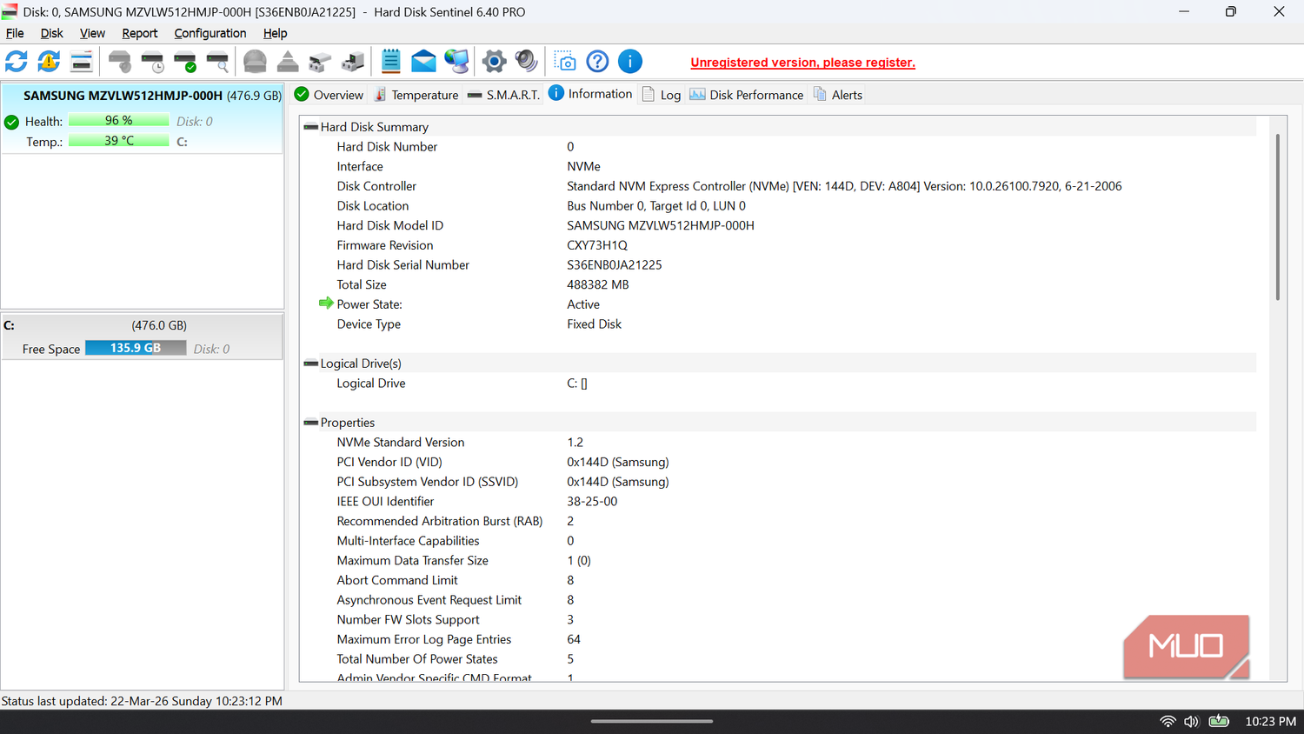The image size is (1304, 734).
Task: Click the globe and monitor network icon
Action: [x=456, y=62]
